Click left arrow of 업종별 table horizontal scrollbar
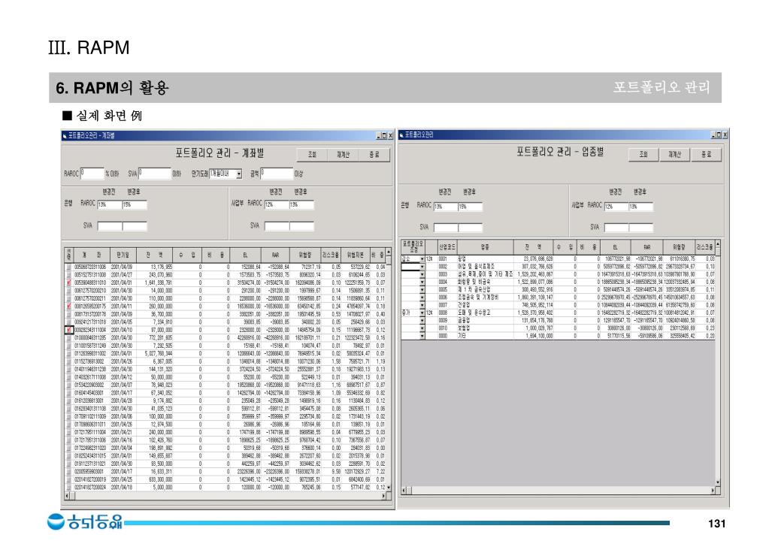Viewport: 769px width, 544px height. point(404,490)
